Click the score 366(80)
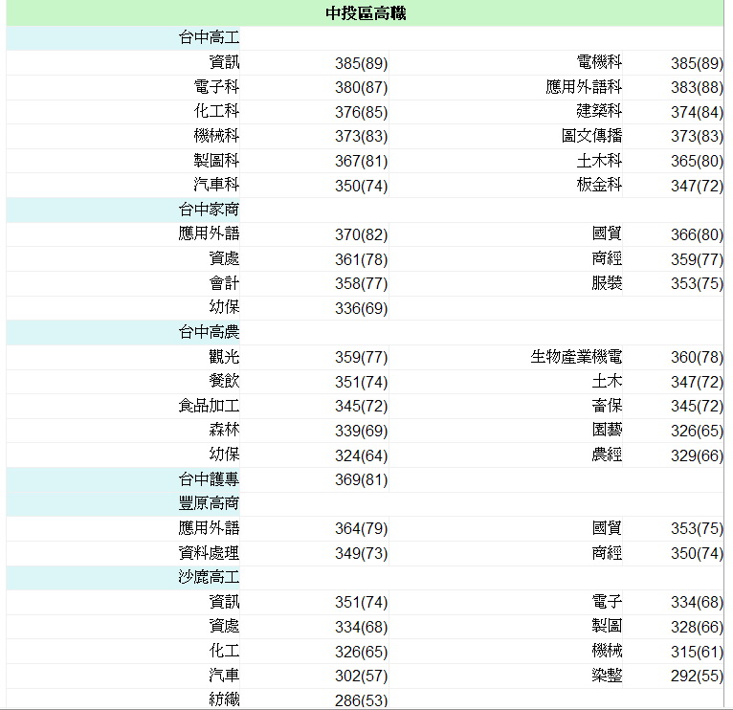 [697, 234]
